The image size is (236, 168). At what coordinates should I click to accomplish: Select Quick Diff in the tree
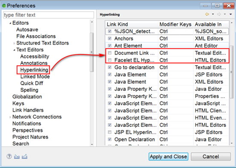pos(32,83)
